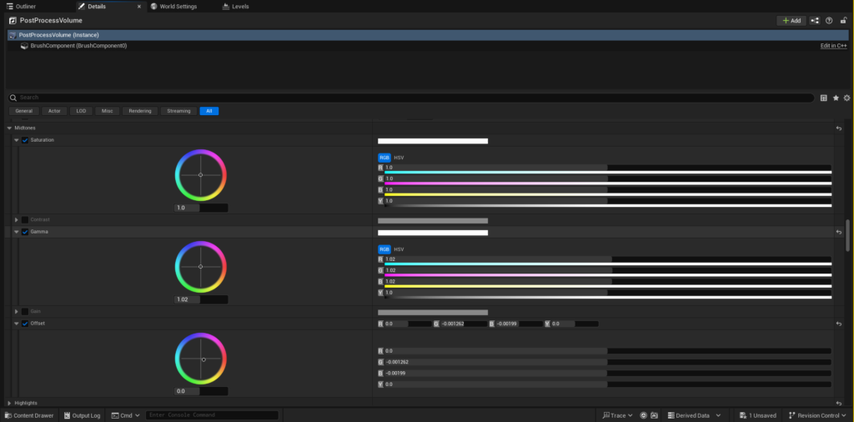854x422 pixels.
Task: Click the Enter Console Command field
Action: click(212, 415)
